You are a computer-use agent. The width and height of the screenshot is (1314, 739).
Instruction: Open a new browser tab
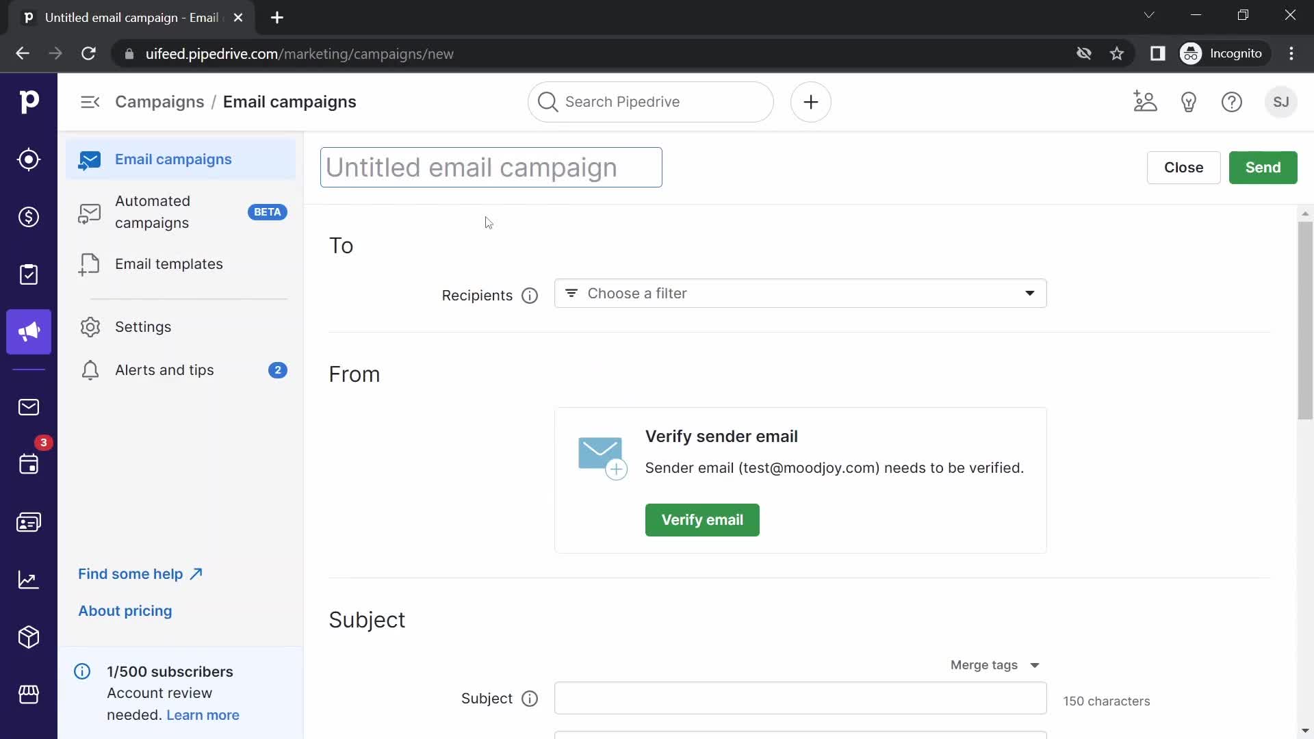[x=277, y=18]
